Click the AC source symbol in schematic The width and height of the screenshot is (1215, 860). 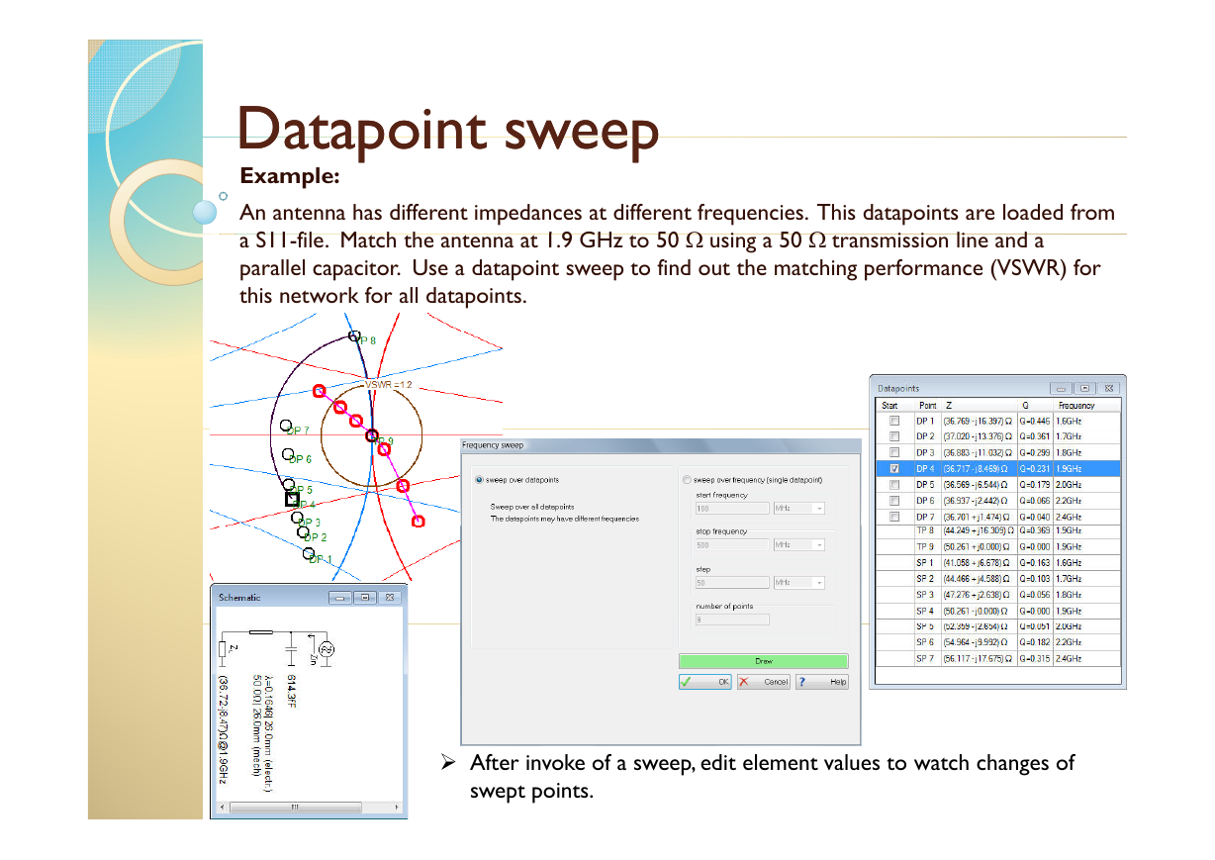(326, 649)
